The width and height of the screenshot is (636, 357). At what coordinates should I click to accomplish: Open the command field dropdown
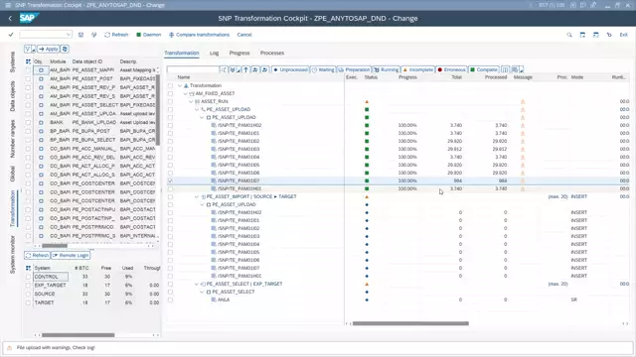69,35
